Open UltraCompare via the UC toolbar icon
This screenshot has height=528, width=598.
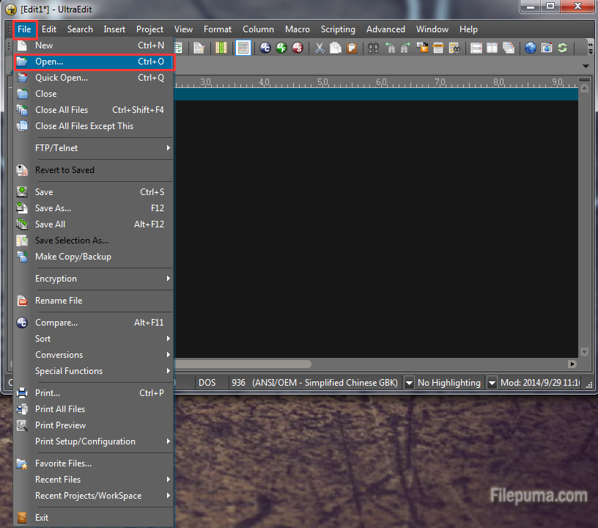click(265, 48)
